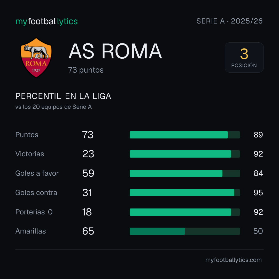The width and height of the screenshot is (279, 279).
Task: Select the PERCENTIL EN LA LIGA heading
Action: (63, 96)
